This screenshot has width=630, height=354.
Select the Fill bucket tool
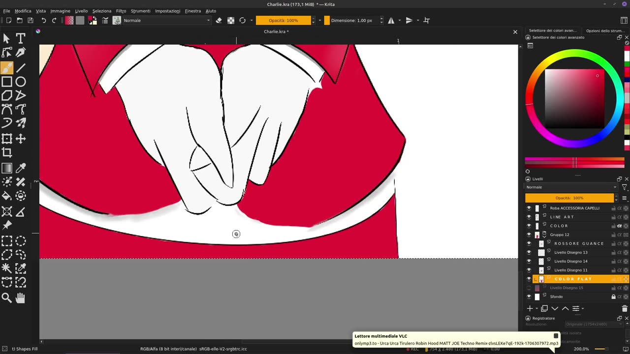7,196
